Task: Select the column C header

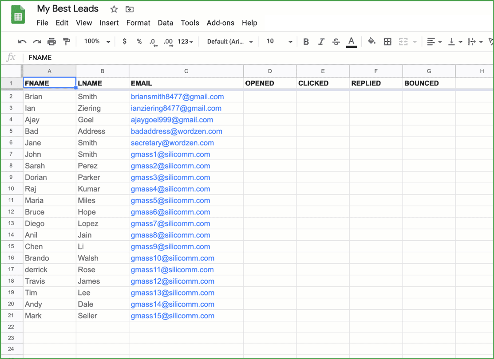Action: [186, 71]
